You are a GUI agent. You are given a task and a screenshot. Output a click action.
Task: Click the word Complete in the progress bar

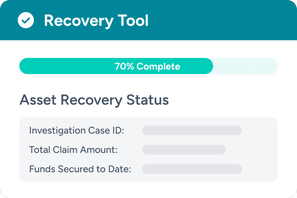point(158,66)
